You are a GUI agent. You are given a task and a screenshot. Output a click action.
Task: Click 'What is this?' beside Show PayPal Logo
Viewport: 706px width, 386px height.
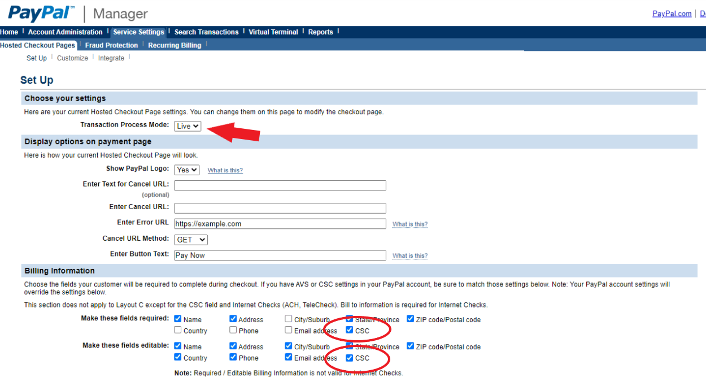pos(225,170)
